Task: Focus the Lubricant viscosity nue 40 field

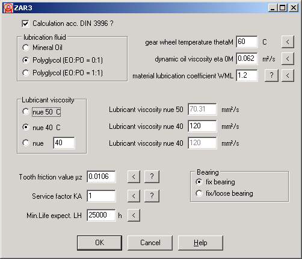Action: pos(202,126)
